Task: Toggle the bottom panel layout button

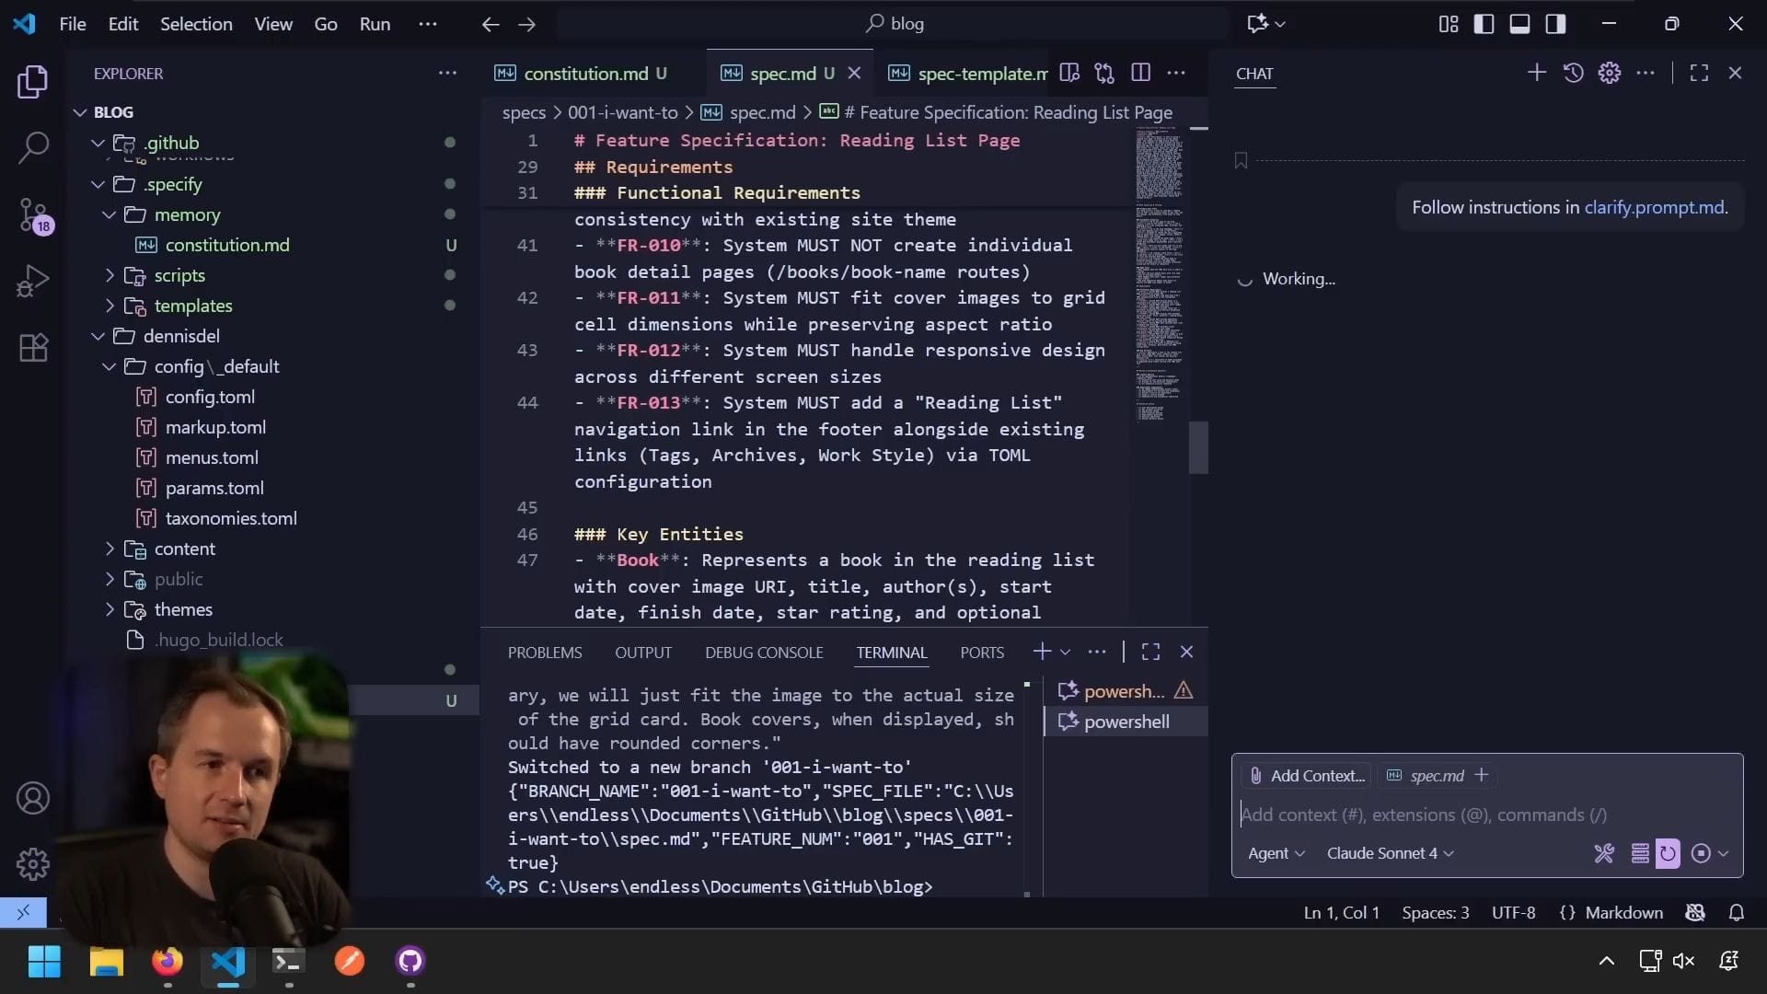Action: coord(1519,24)
